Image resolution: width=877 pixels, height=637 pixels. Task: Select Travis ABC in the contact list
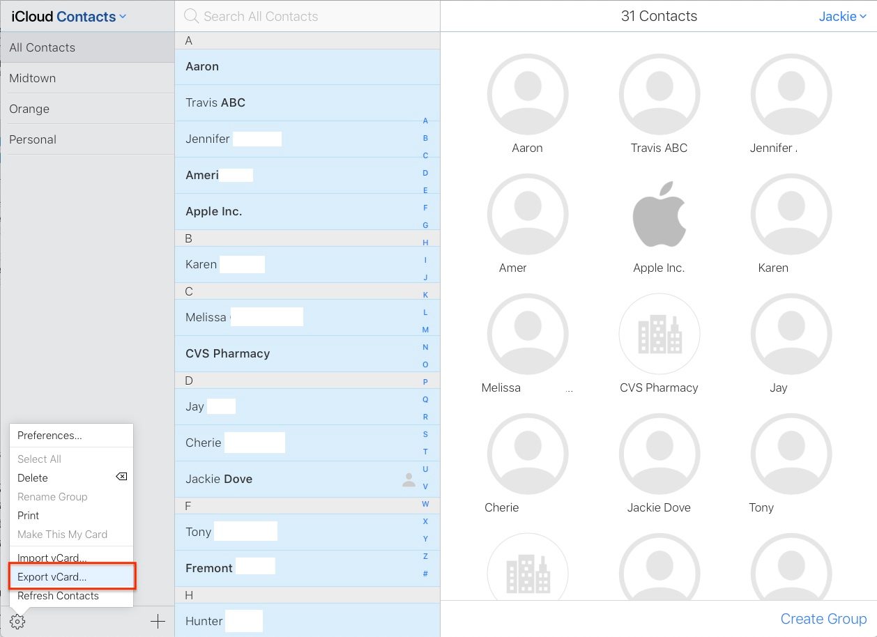307,103
